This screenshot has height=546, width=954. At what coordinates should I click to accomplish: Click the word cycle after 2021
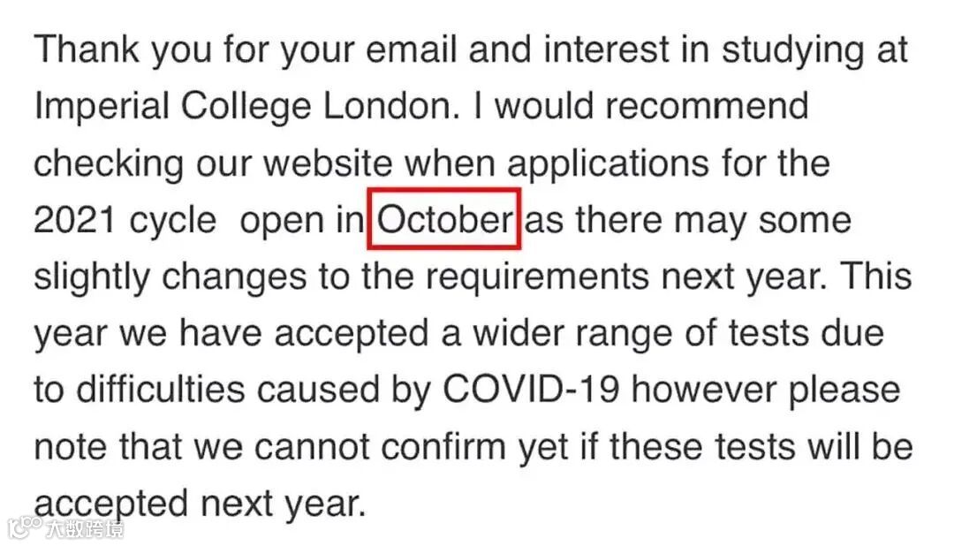click(x=172, y=222)
